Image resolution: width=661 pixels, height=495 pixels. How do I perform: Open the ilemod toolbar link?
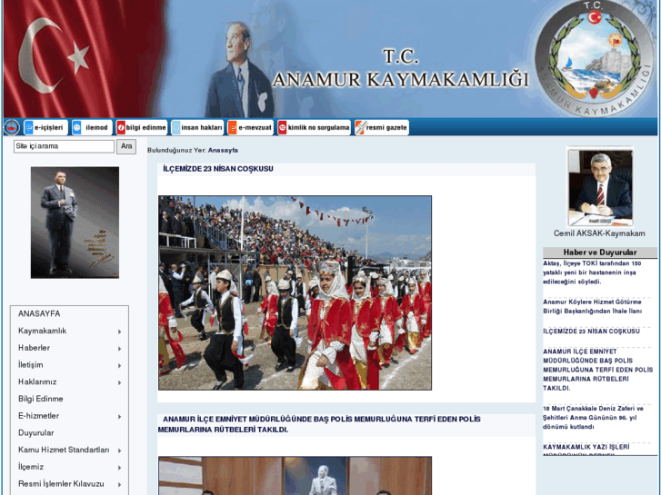92,127
